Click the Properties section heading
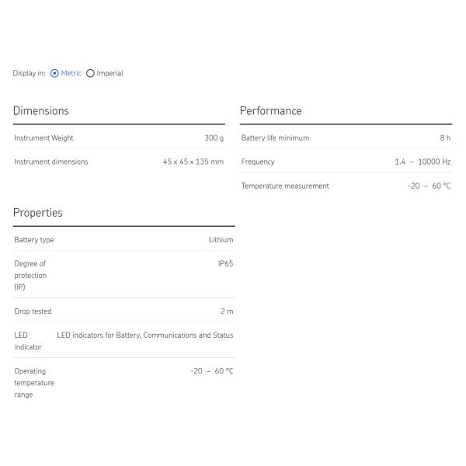The image size is (466, 466). [x=38, y=213]
